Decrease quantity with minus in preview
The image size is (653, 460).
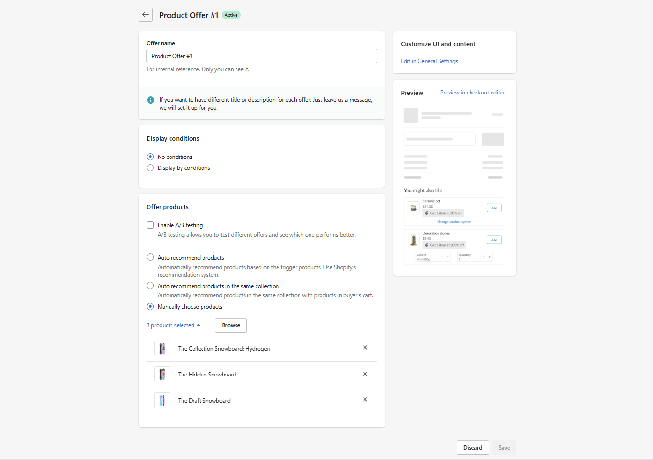tap(484, 257)
